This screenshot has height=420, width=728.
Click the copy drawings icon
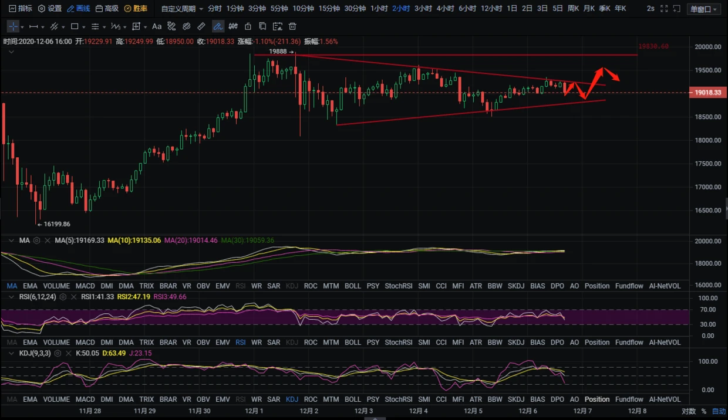[x=262, y=26]
